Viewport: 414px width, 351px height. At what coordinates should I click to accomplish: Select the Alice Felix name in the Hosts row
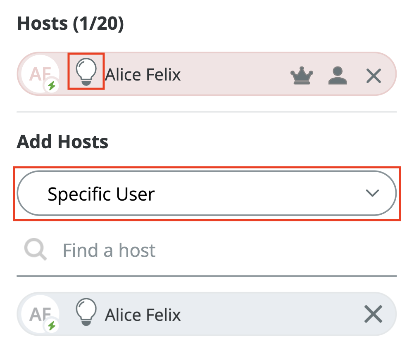[143, 75]
